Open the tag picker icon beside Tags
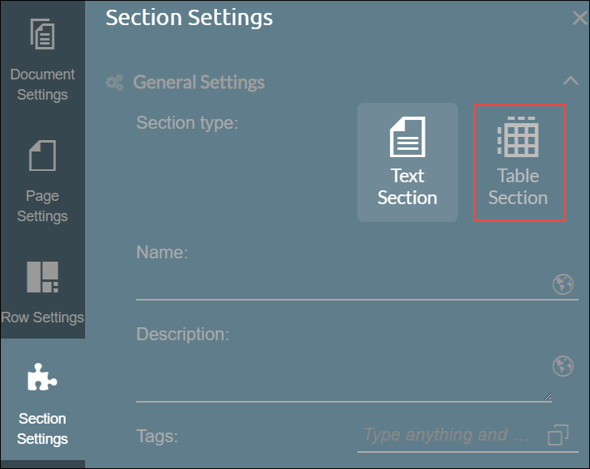590x469 pixels. (x=558, y=435)
